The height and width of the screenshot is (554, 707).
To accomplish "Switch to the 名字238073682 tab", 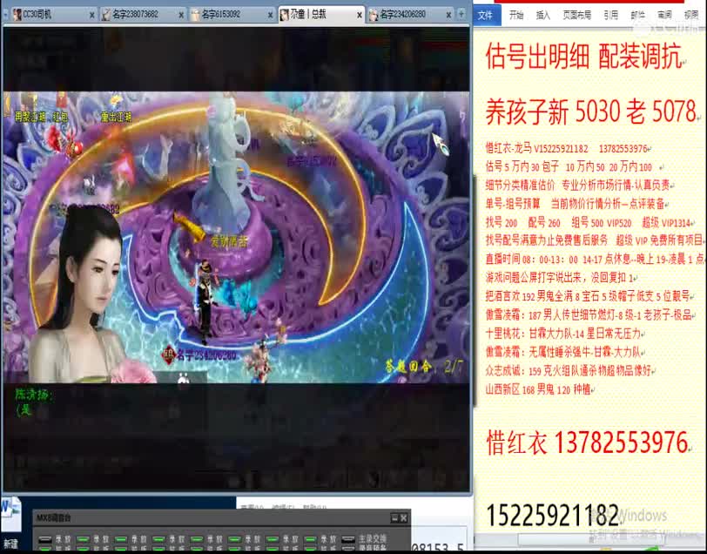I will (143, 15).
